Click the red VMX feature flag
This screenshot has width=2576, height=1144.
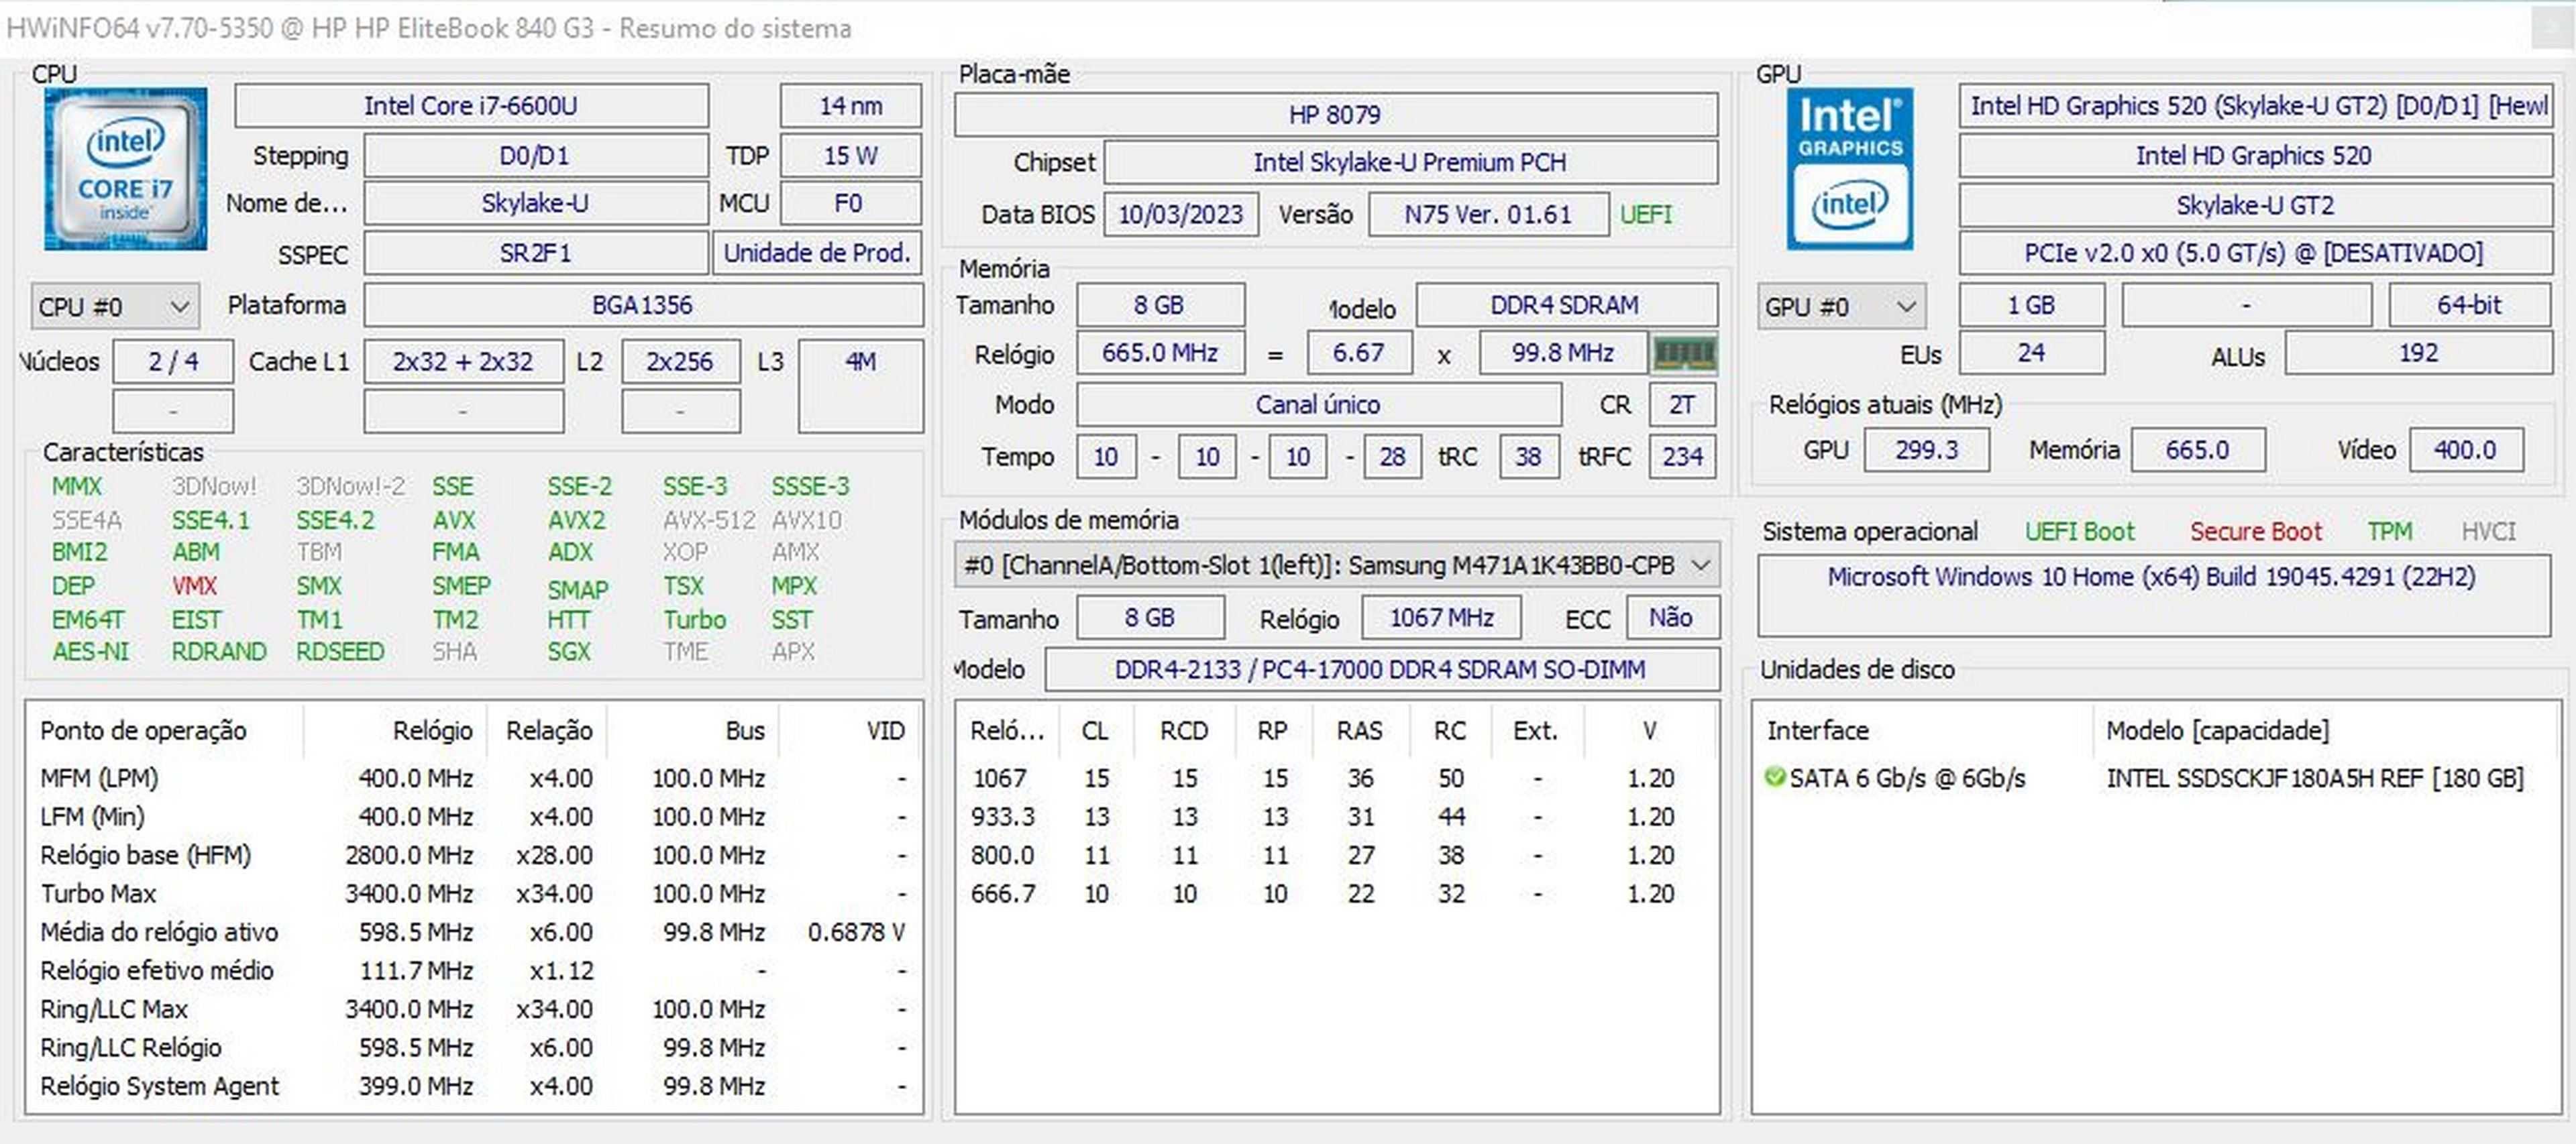[x=194, y=586]
